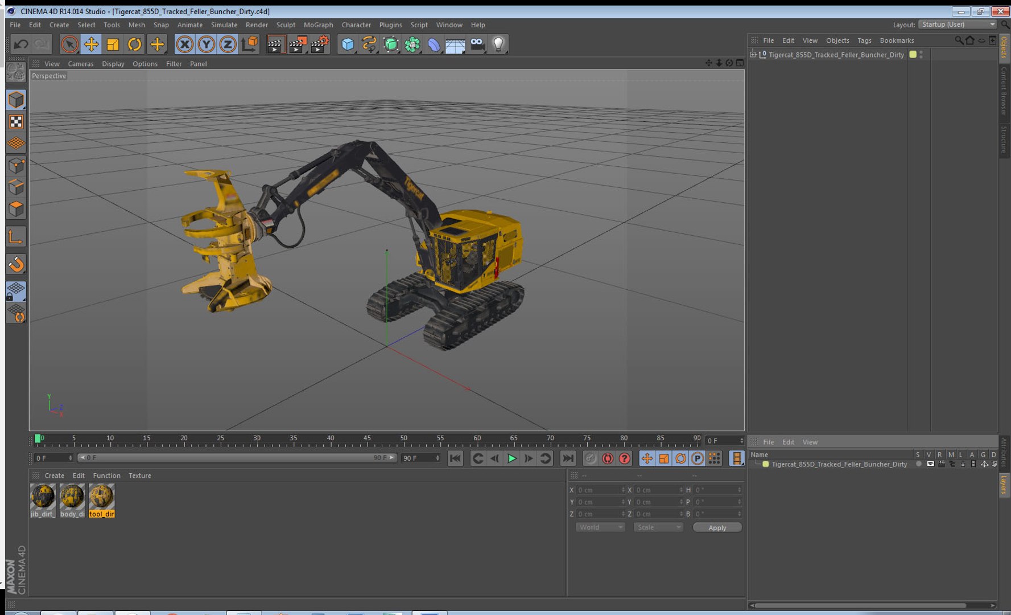Select the Scale tool
The image size is (1011, 615).
tap(113, 44)
